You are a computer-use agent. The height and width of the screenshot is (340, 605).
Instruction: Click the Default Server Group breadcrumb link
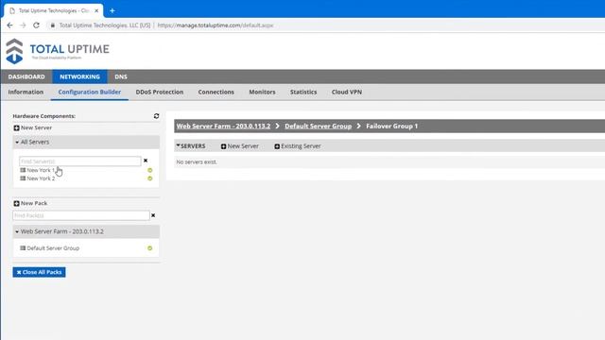point(319,126)
